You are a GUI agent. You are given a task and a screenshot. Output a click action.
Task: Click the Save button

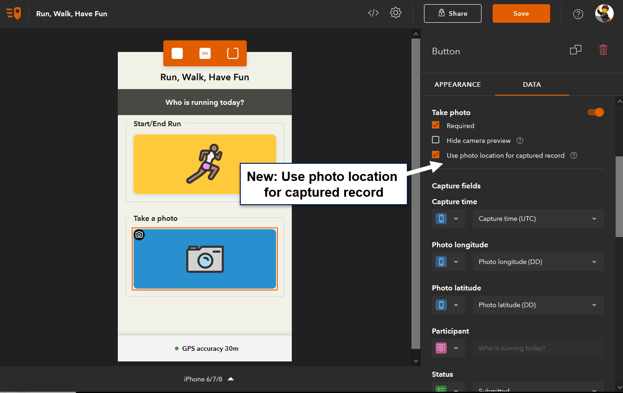tap(521, 13)
